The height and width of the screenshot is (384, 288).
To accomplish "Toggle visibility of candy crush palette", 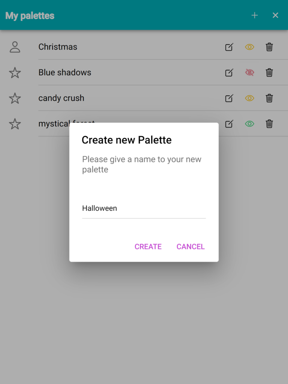I will (x=249, y=98).
